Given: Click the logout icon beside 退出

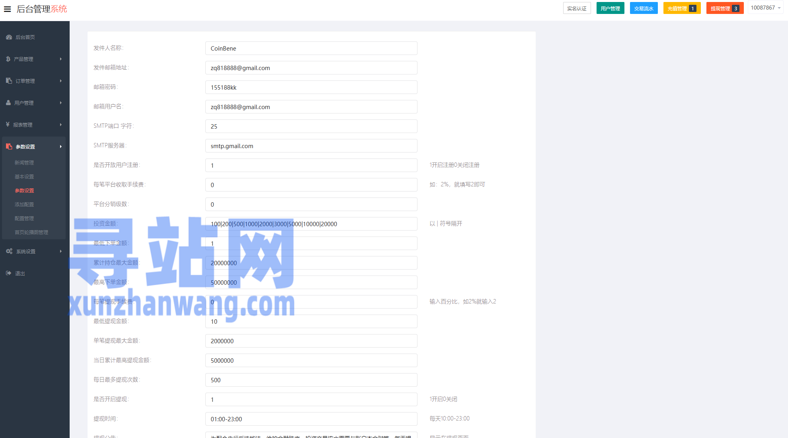Looking at the screenshot, I should point(9,273).
